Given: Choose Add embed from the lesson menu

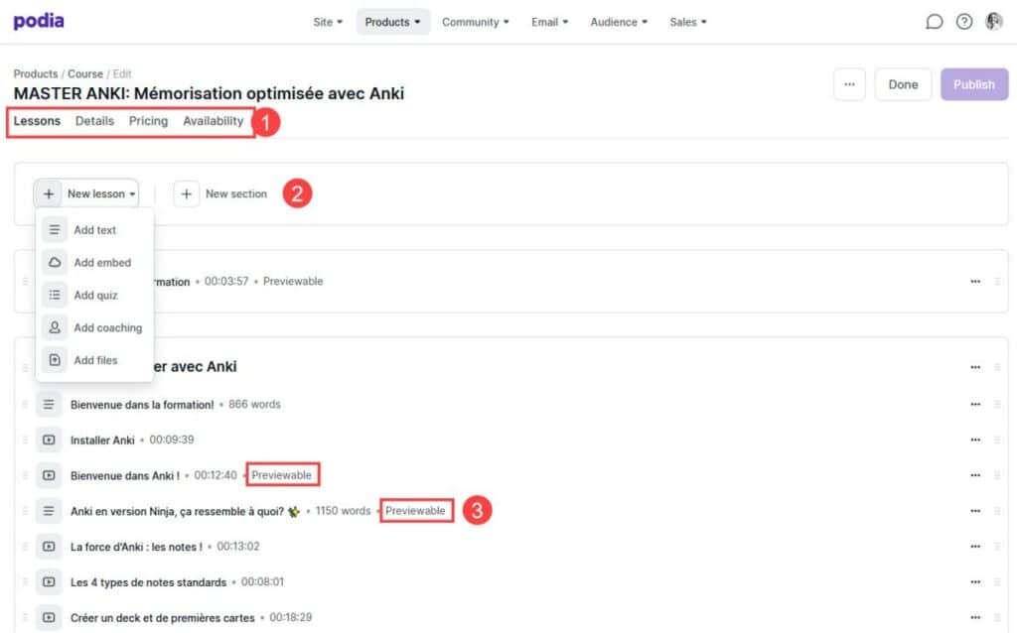Looking at the screenshot, I should pos(94,262).
